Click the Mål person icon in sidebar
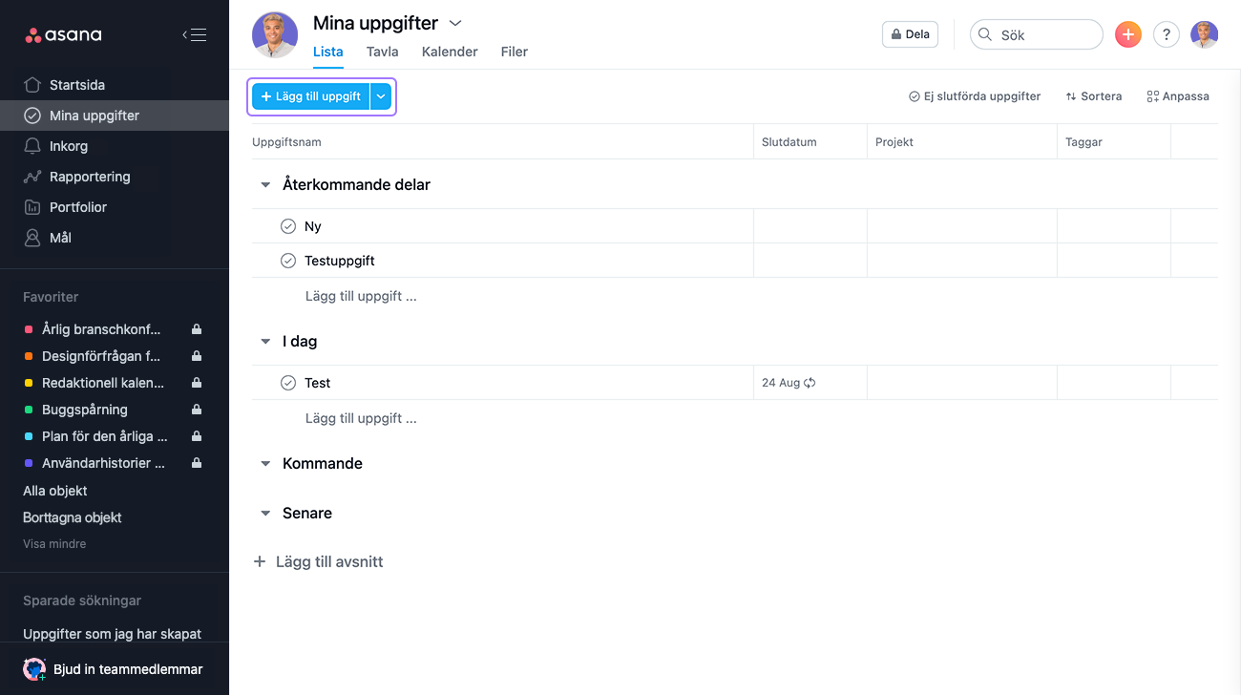Screen dimensions: 1241x695 click(32, 238)
